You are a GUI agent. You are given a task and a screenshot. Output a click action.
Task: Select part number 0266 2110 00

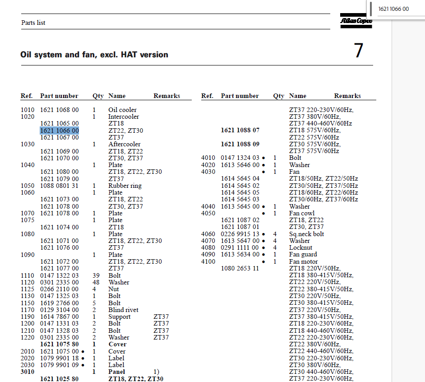(60, 289)
